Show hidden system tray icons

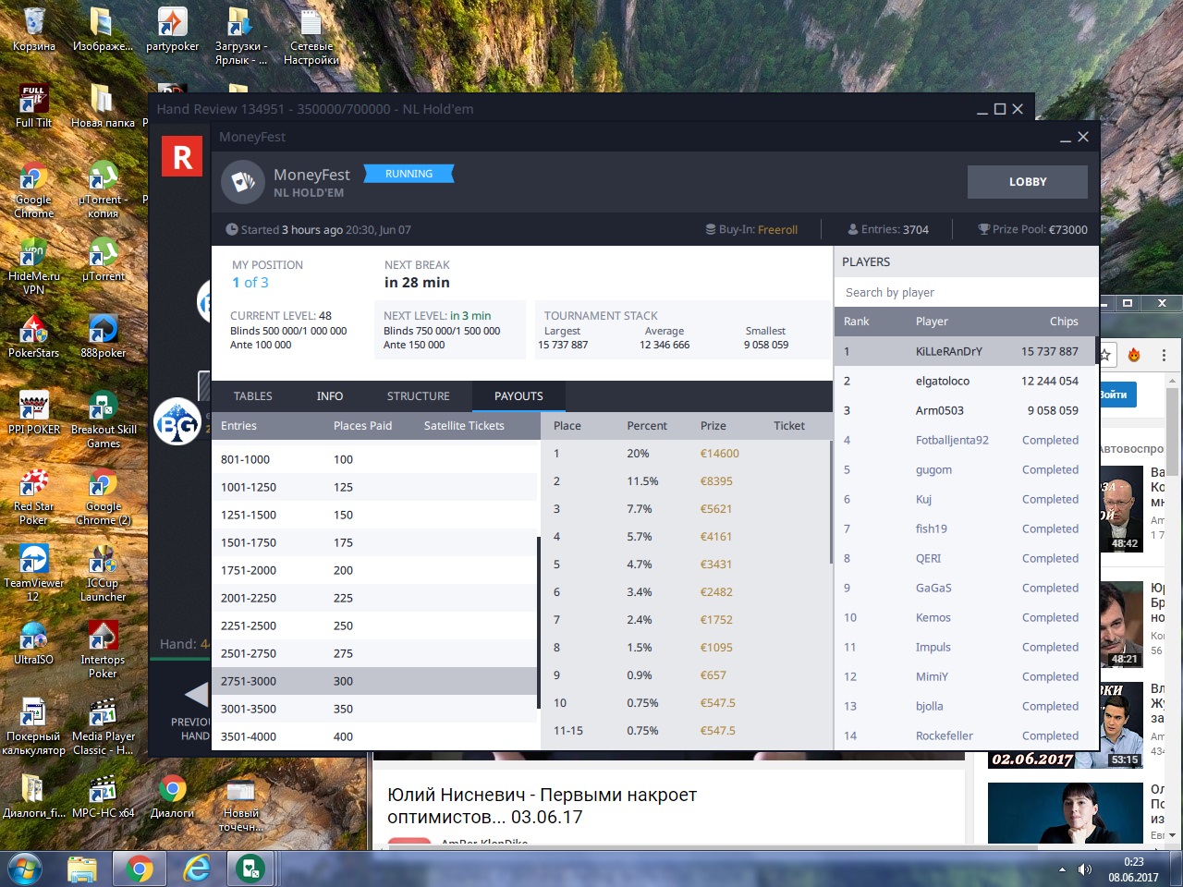pyautogui.click(x=1062, y=869)
